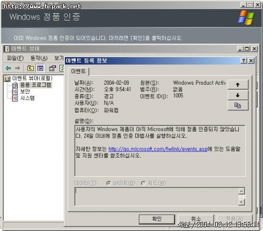Click the 확인 button
The image size is (263, 231).
point(157,219)
